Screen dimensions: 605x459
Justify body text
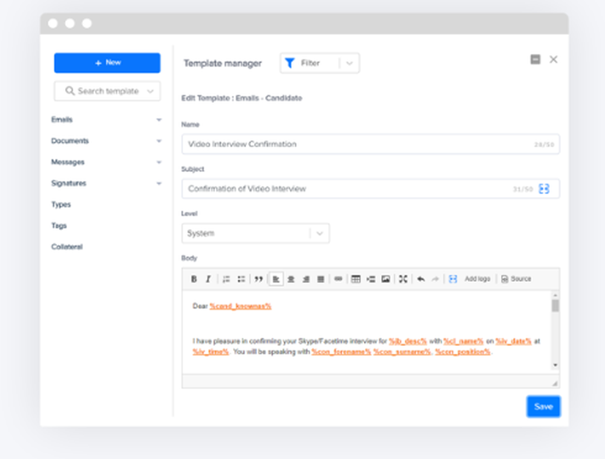coord(320,279)
